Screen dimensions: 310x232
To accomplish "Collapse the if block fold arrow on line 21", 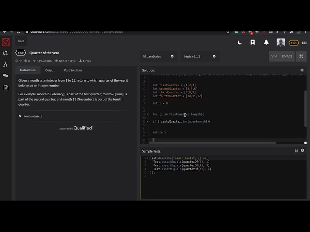I will (147, 121).
